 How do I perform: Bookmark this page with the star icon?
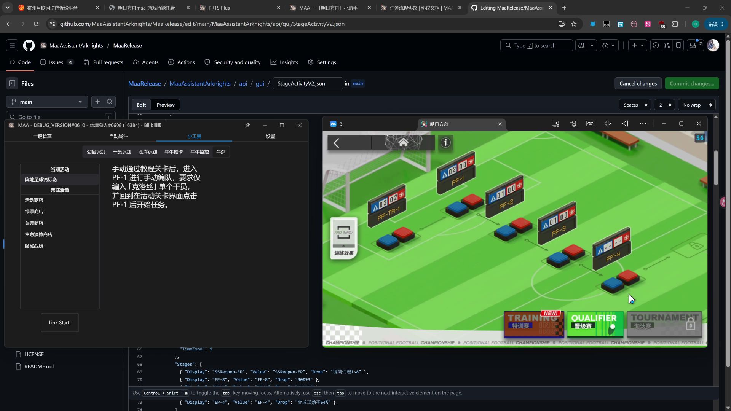point(574,24)
